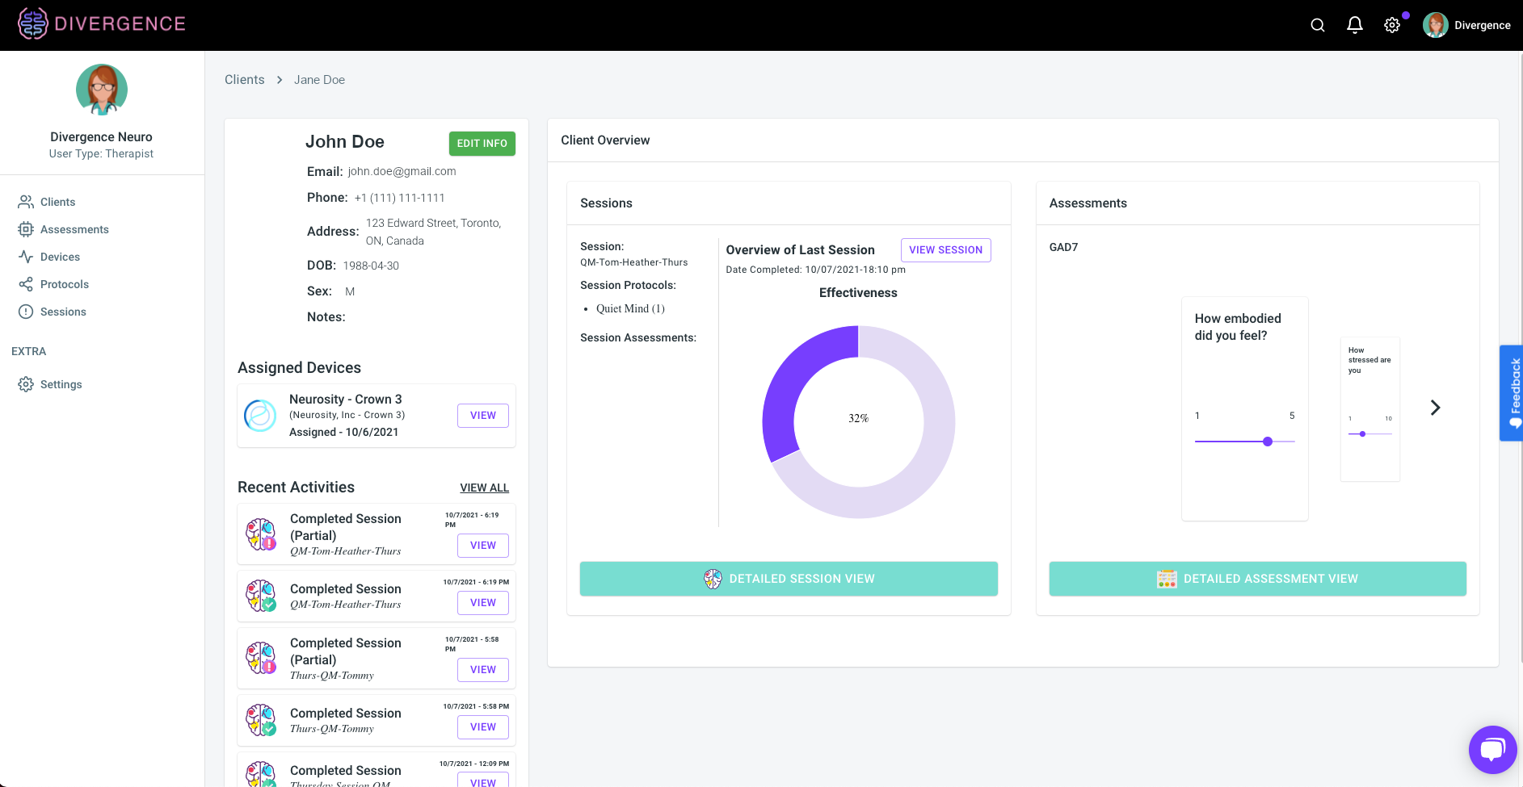Select the Assessments sidebar icon
This screenshot has width=1523, height=787.
(26, 229)
